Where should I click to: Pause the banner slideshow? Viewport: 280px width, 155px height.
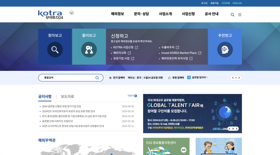pyautogui.click(x=233, y=128)
